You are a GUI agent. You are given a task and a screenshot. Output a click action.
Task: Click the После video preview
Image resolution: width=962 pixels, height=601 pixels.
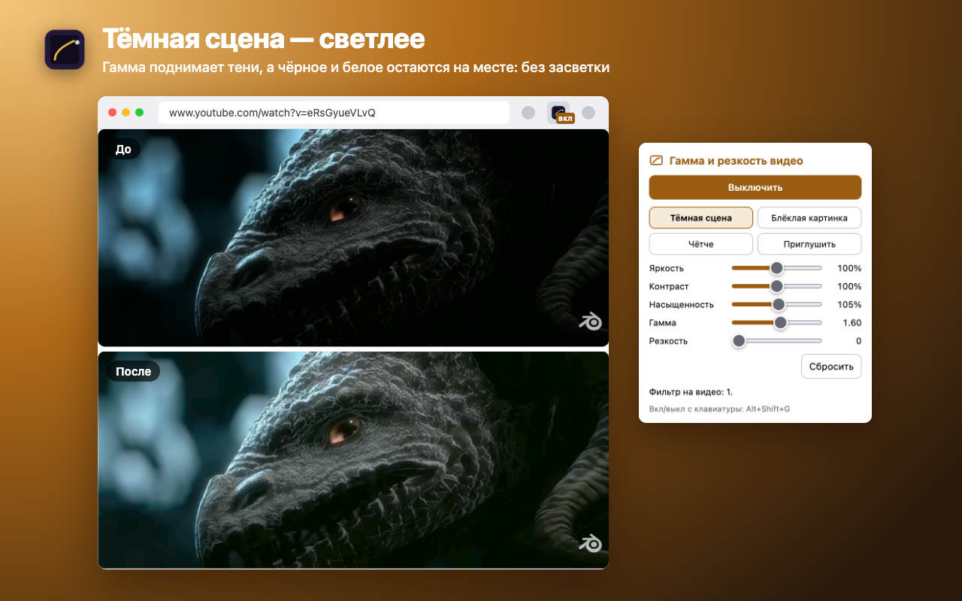tap(353, 460)
